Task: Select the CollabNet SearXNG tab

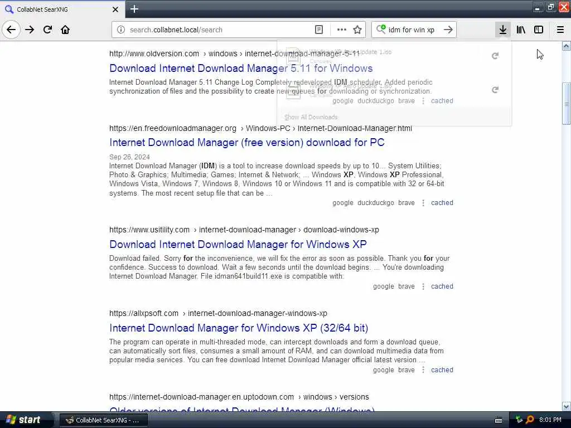Action: pos(62,9)
